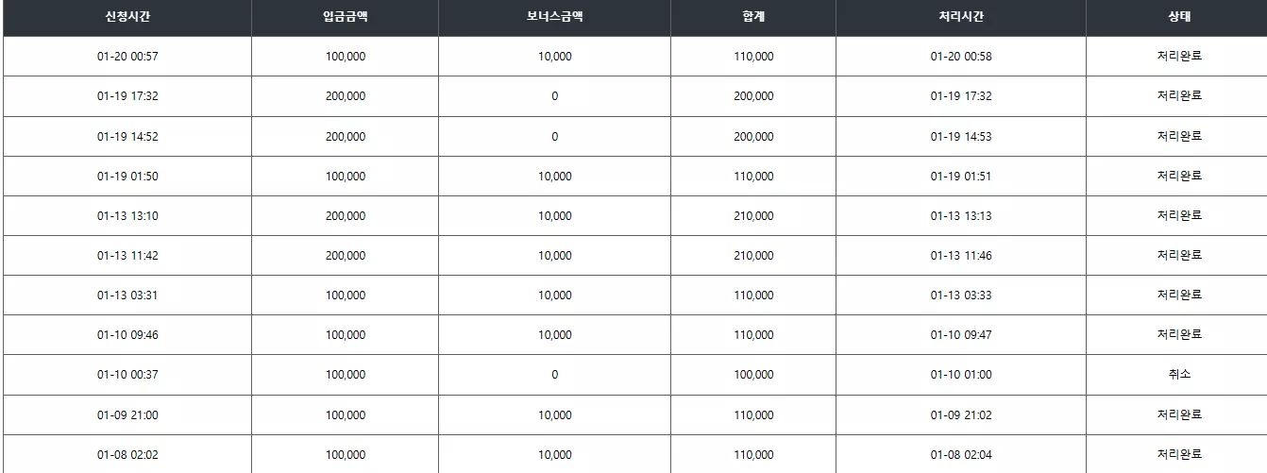
Task: Select the 취소 status cell
Action: 1179,375
